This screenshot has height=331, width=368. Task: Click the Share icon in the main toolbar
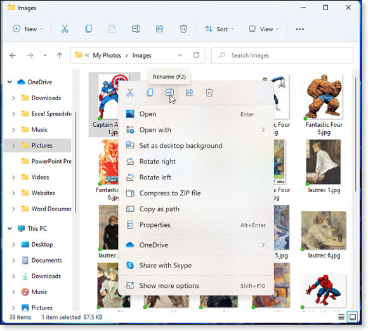tap(160, 29)
